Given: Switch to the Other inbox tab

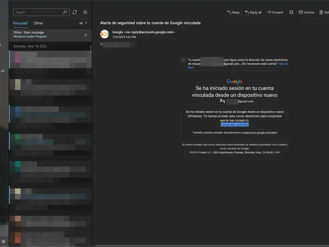Looking at the screenshot, I should (x=38, y=23).
